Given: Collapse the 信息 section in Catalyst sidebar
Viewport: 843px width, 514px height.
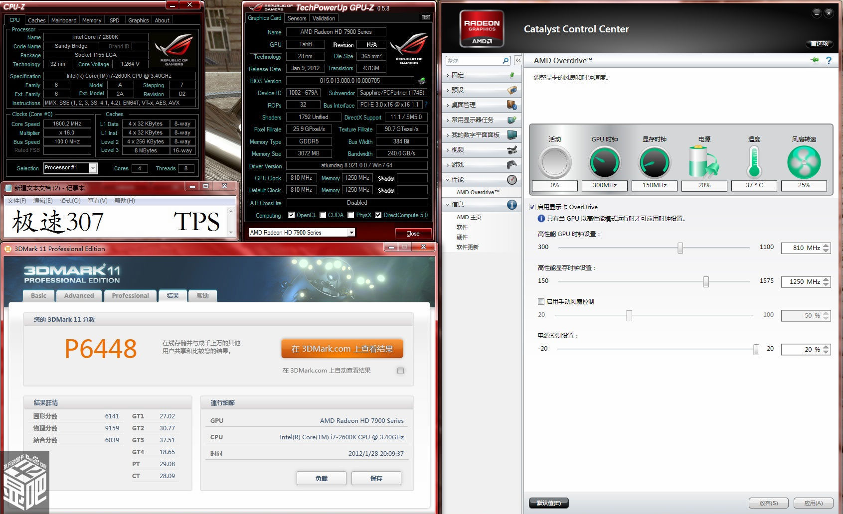Looking at the screenshot, I should click(448, 205).
